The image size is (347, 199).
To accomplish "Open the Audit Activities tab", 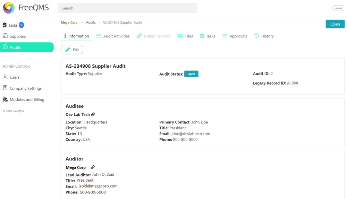I will click(x=113, y=36).
